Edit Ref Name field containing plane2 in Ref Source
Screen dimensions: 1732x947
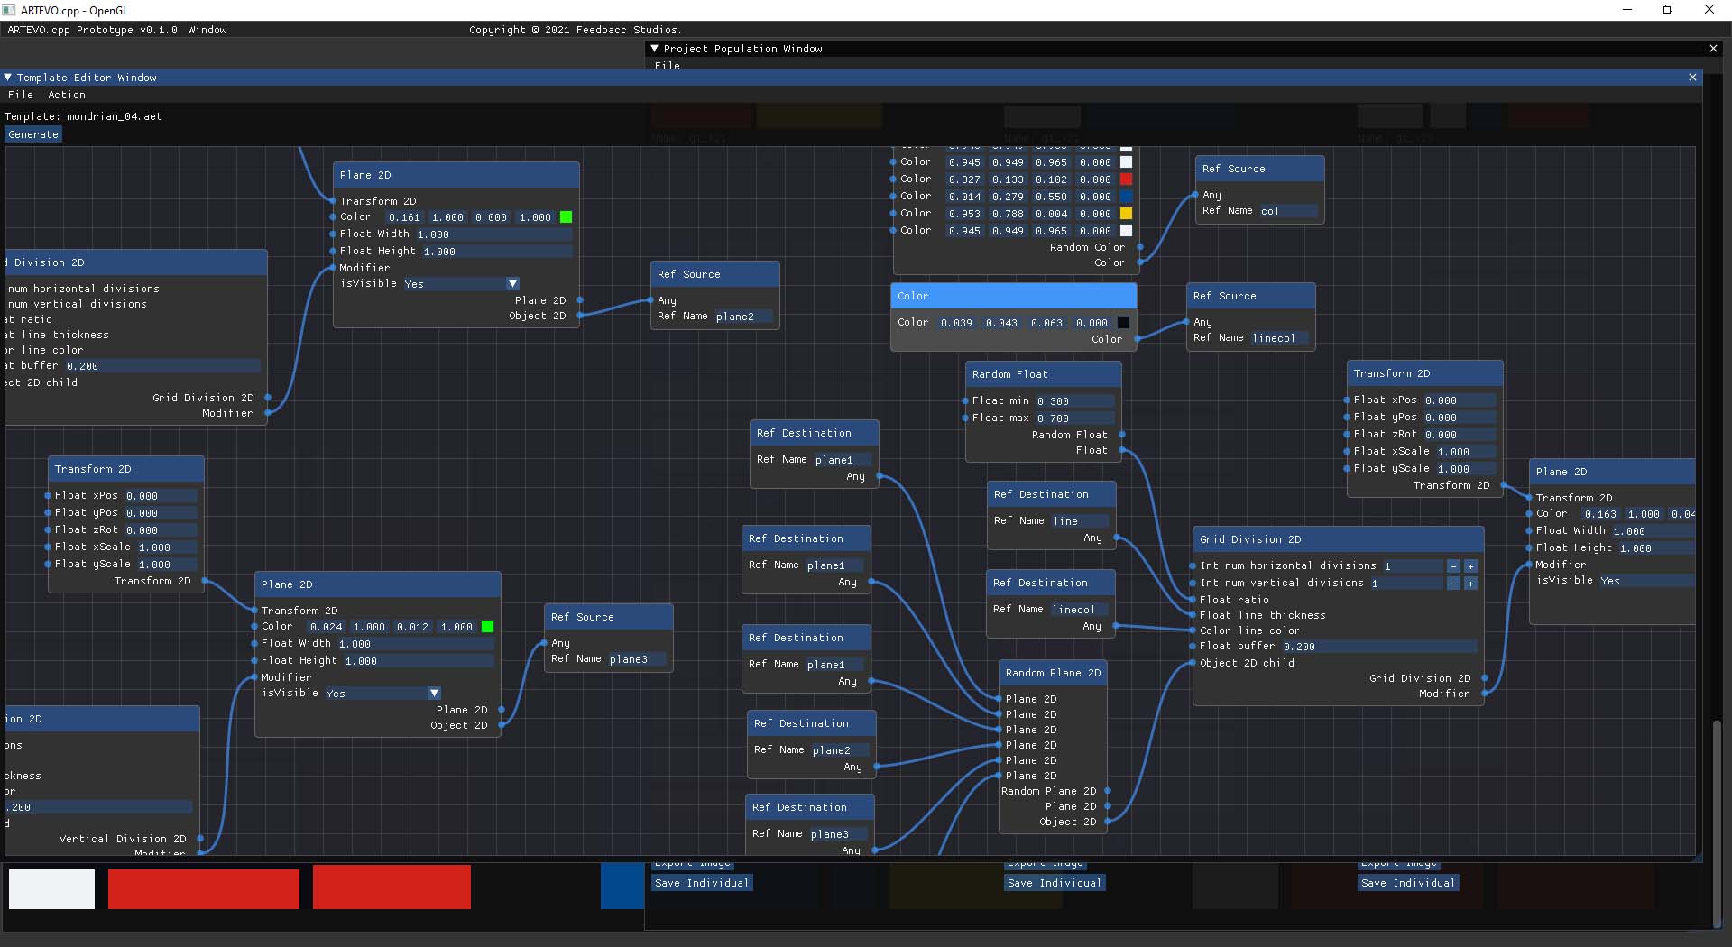coord(743,317)
